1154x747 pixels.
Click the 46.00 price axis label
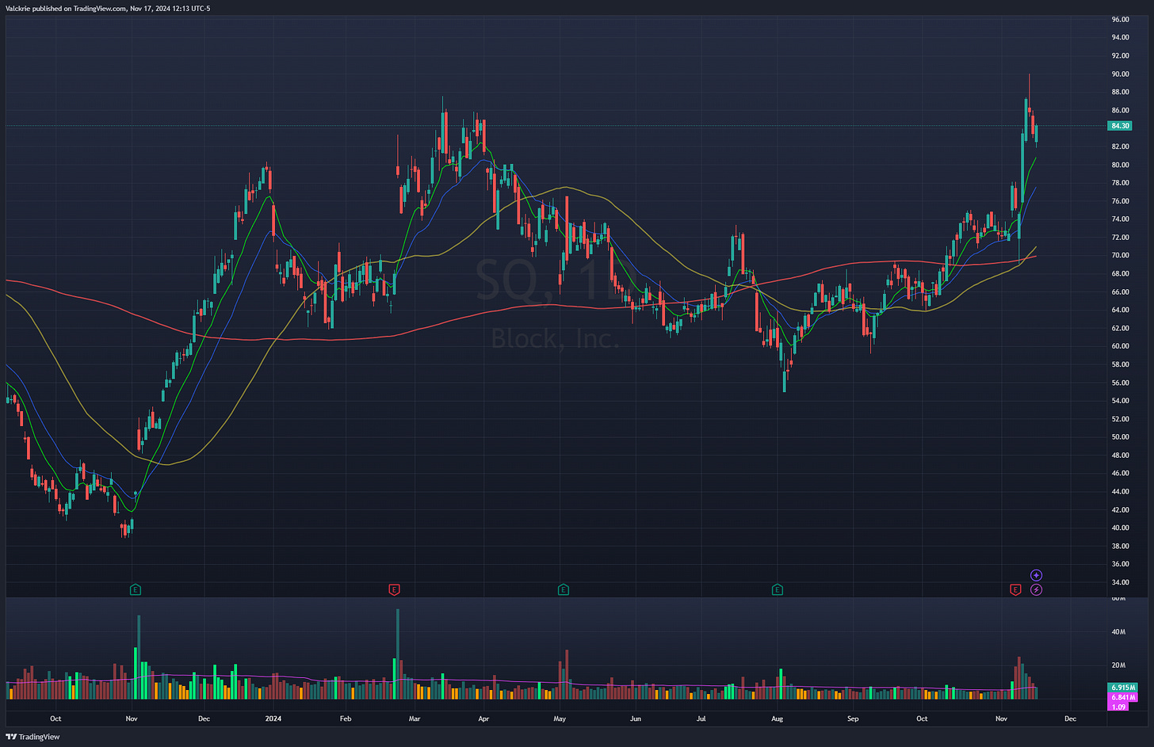1120,473
